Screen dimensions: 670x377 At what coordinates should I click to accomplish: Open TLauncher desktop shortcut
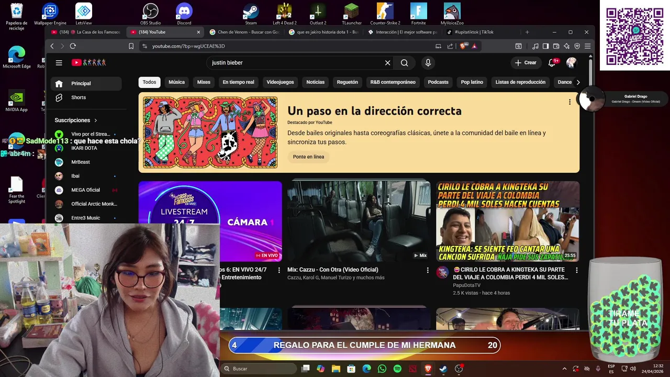(x=352, y=14)
